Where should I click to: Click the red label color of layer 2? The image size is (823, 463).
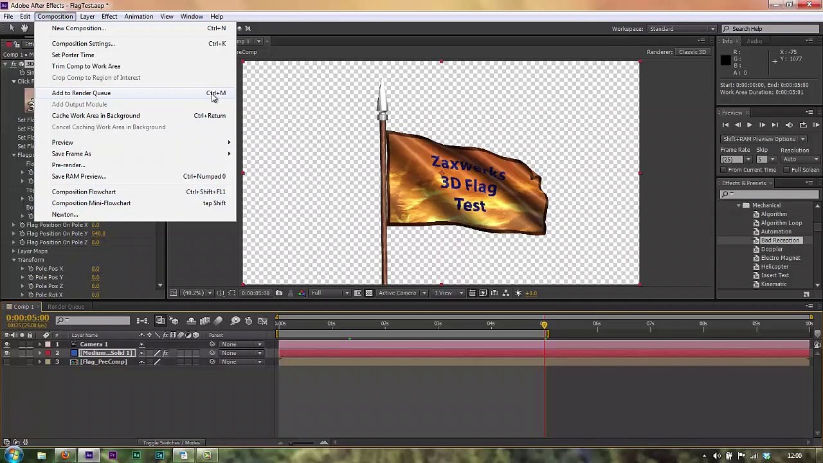pos(48,353)
